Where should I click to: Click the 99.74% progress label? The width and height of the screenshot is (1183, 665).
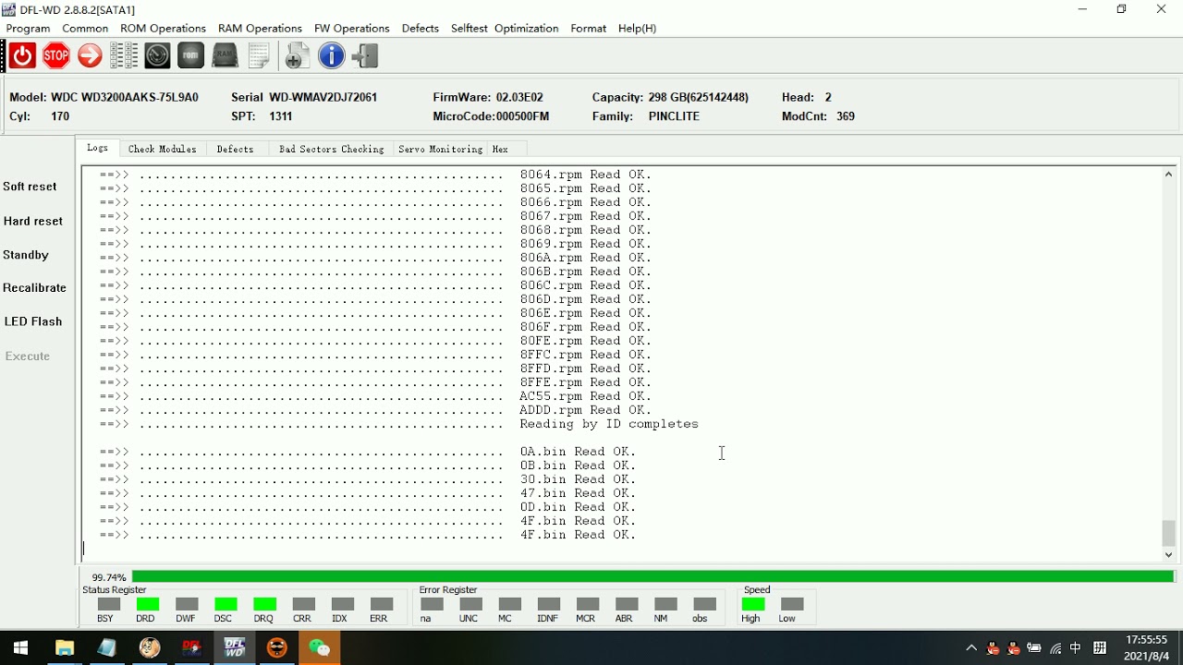(109, 577)
